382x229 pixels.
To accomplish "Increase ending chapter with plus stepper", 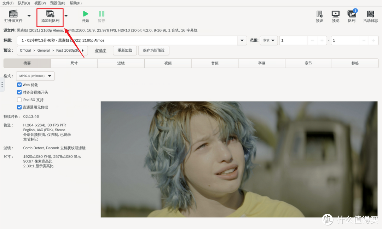I will tap(374, 40).
